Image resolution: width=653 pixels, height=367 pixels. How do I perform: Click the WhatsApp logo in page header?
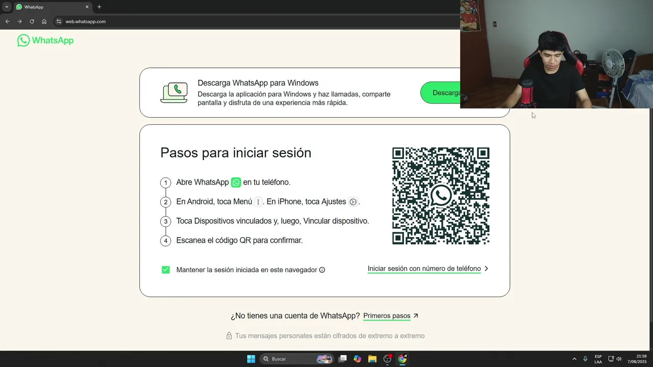tap(45, 40)
